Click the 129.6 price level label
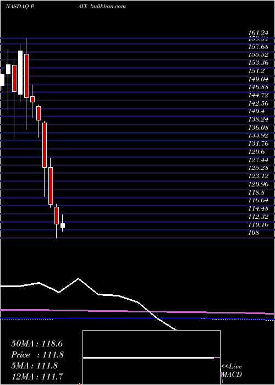The image size is (275, 385). click(256, 152)
